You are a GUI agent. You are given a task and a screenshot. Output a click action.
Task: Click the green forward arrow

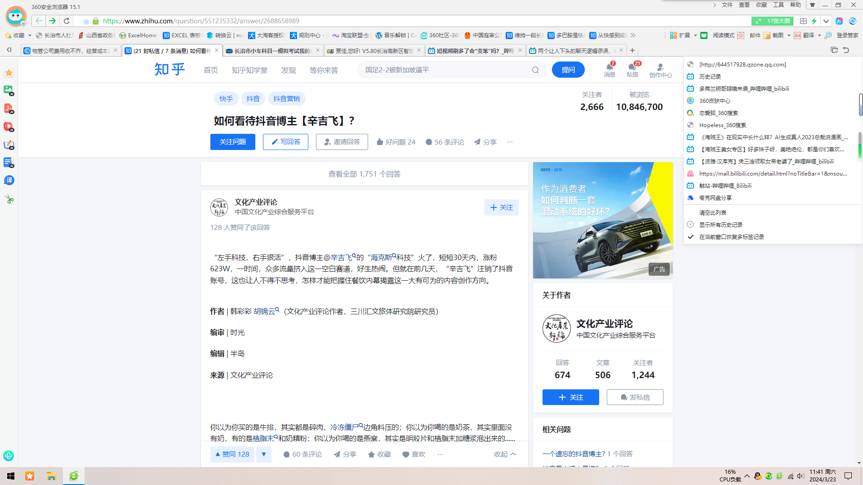pyautogui.click(x=53, y=21)
